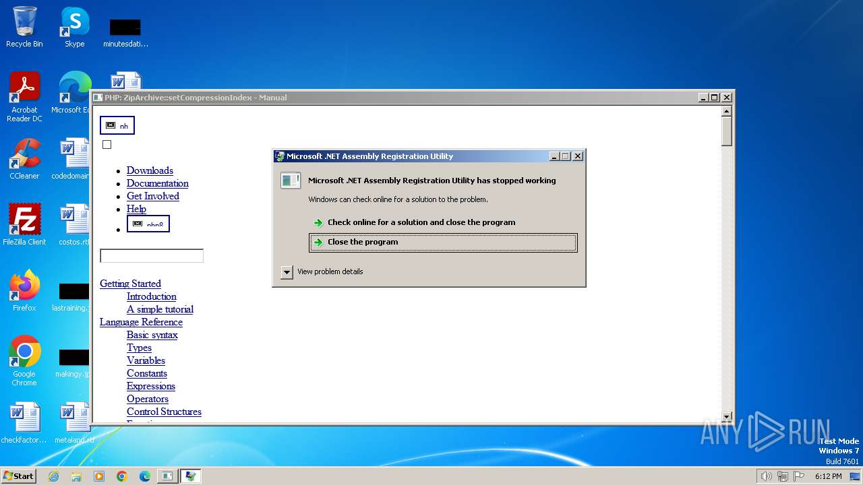Click the volume speaker tray icon
Screen dimensions: 863x485
[x=766, y=476]
